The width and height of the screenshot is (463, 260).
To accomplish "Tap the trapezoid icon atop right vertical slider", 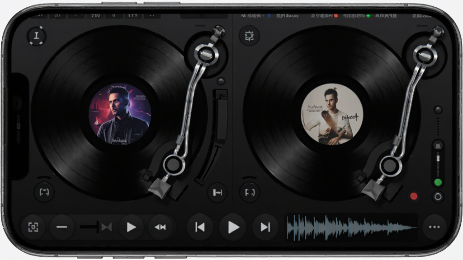I will tap(438, 146).
